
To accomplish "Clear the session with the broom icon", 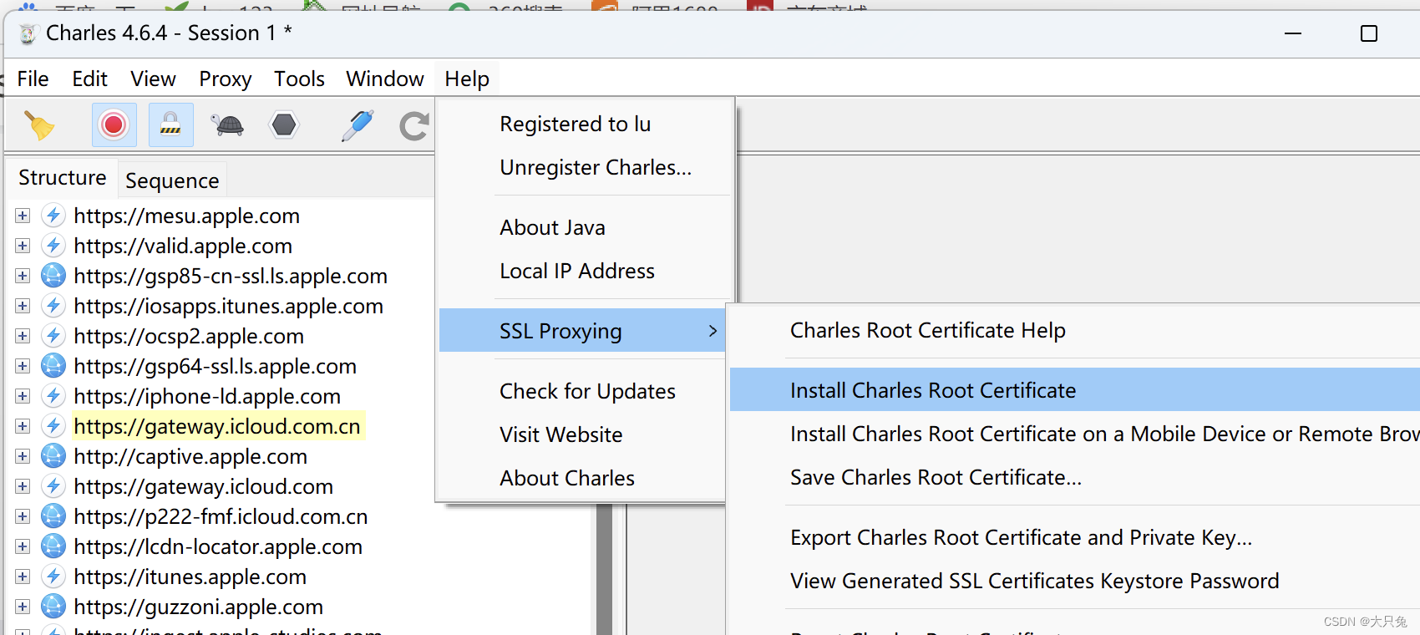I will pos(38,125).
